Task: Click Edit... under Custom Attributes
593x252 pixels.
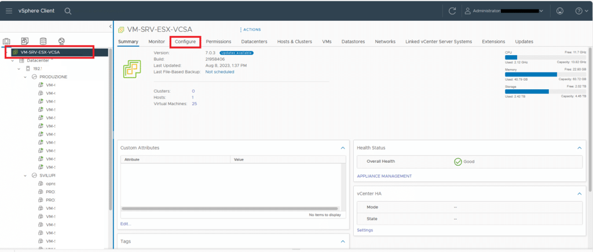Action: (126, 224)
